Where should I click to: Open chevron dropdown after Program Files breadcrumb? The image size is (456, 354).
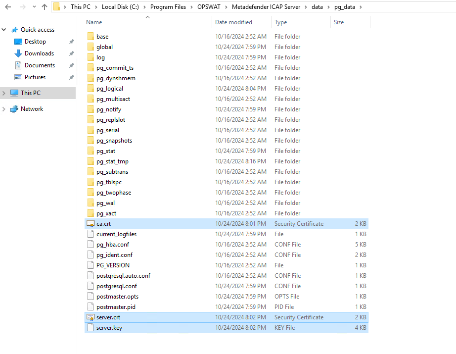tap(191, 7)
